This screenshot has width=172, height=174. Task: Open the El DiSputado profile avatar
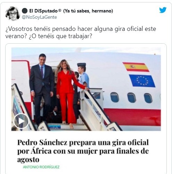click(x=13, y=14)
